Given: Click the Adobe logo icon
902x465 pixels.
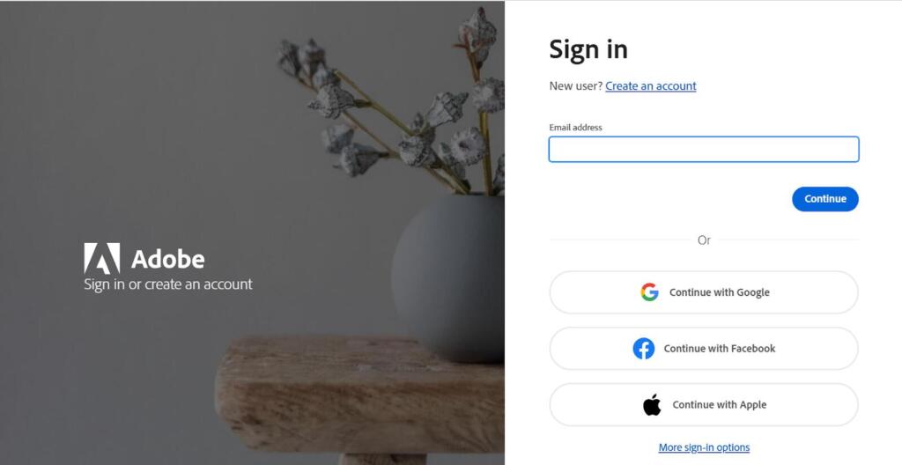Looking at the screenshot, I should point(102,258).
